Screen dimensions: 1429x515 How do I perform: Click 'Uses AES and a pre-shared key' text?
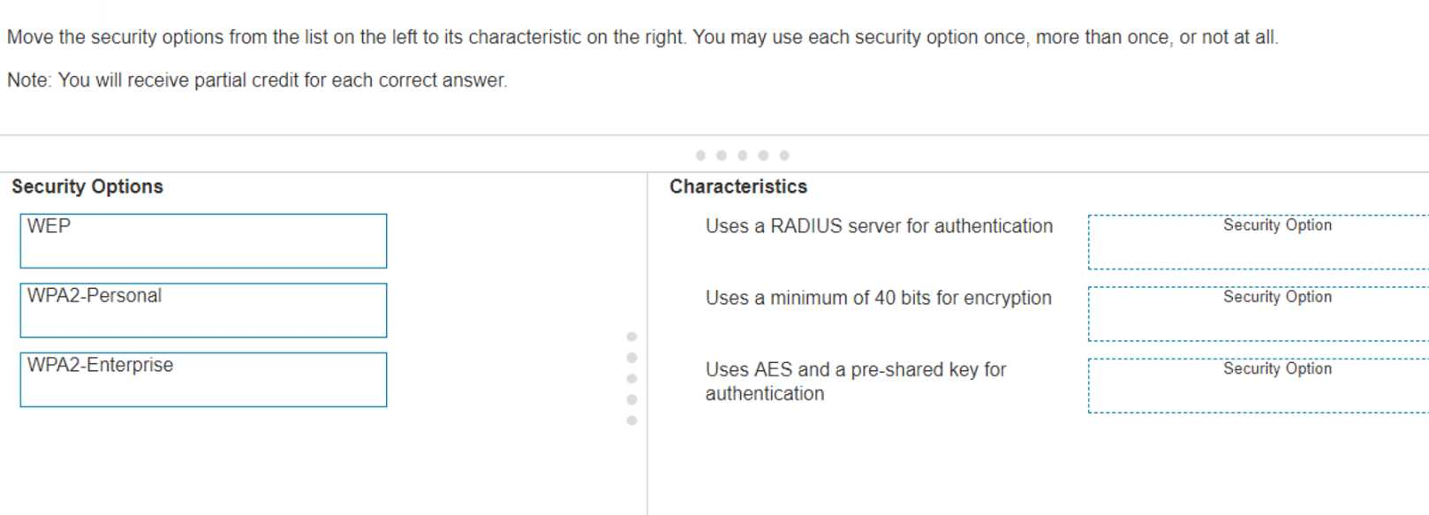(855, 369)
